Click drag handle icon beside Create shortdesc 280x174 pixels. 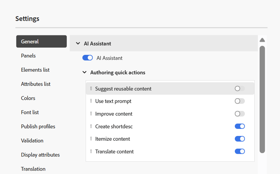pos(91,127)
